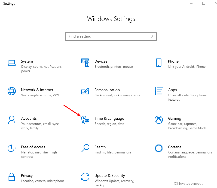Open the Gaming Xbox icon
The width and height of the screenshot is (217, 188).
pyautogui.click(x=159, y=120)
